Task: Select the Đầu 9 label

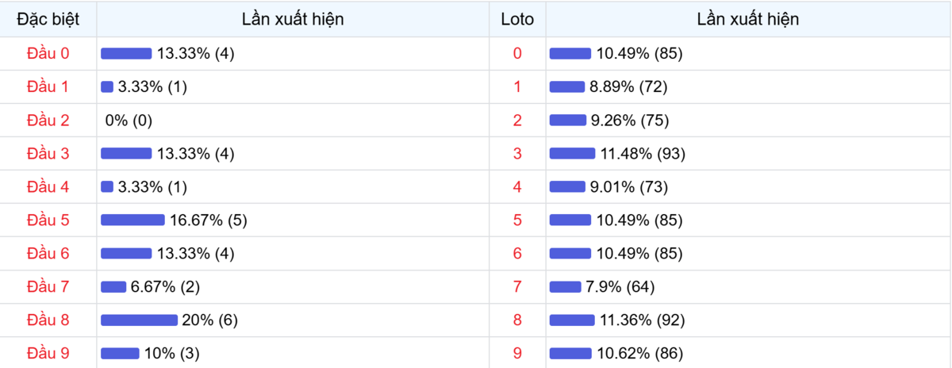Action: [x=48, y=354]
